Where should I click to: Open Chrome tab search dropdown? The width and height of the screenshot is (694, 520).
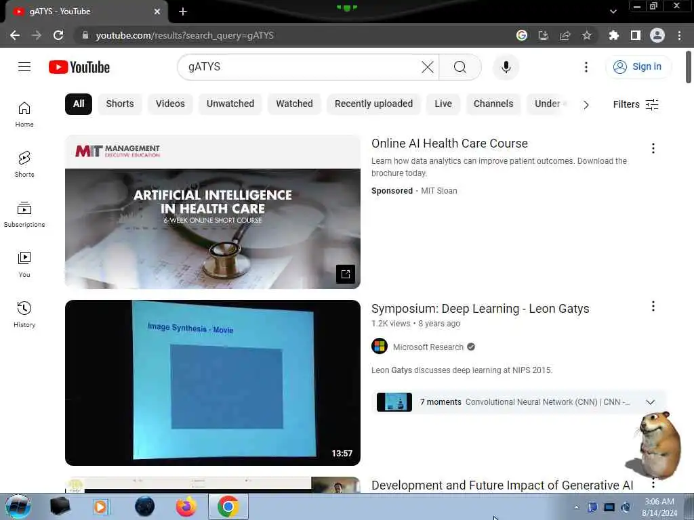tap(613, 12)
